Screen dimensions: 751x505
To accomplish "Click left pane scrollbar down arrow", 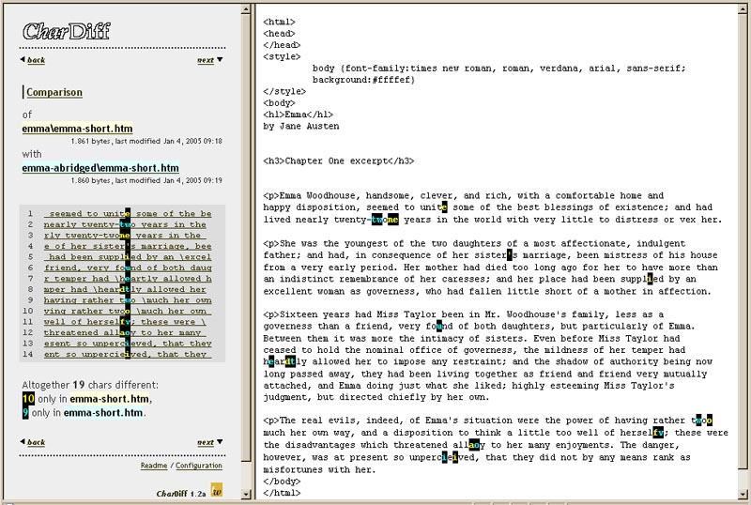I will 246,494.
